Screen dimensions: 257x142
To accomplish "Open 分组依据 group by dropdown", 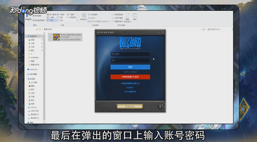I will click(93, 15).
